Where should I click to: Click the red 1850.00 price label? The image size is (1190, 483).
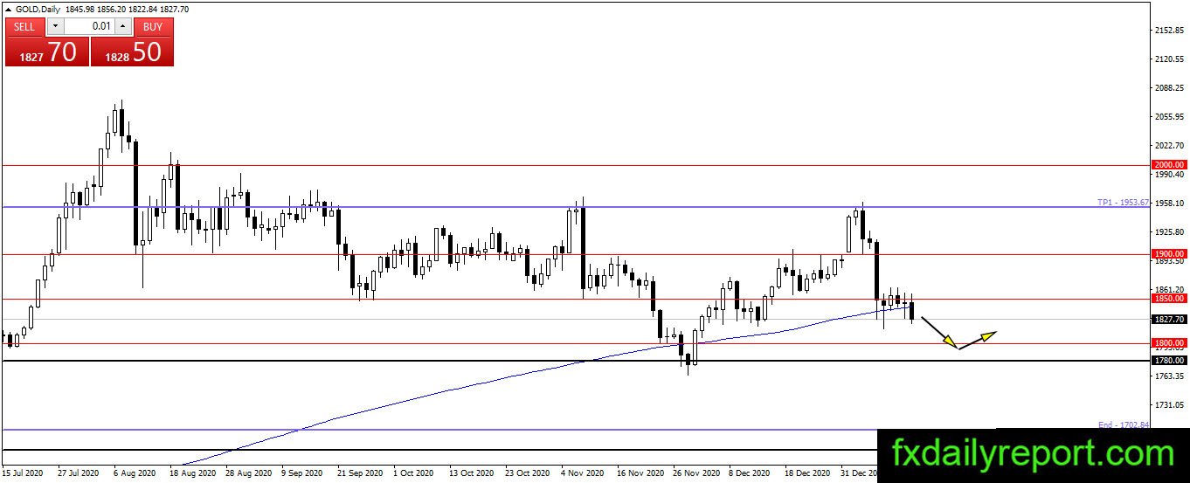coord(1168,299)
